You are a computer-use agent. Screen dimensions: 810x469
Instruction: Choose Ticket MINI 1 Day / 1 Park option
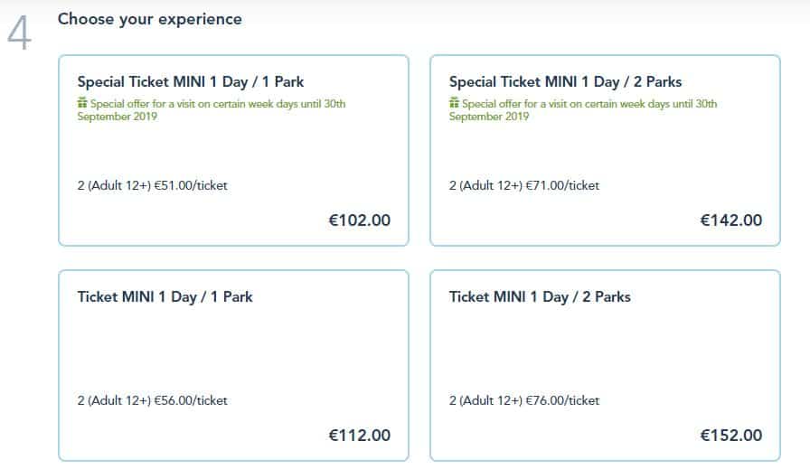[233, 365]
